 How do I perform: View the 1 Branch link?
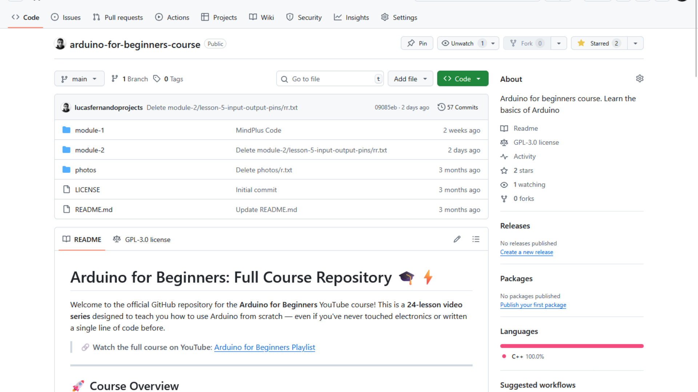(x=130, y=79)
